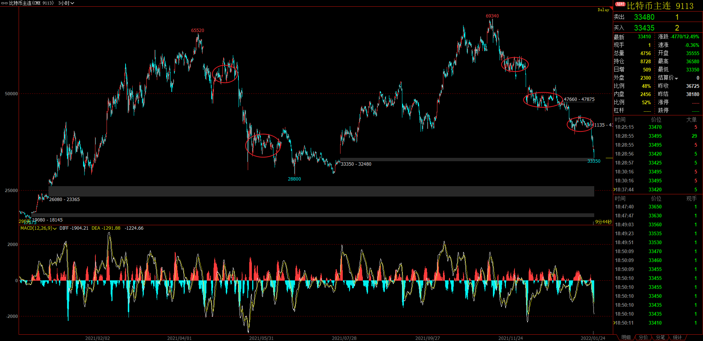The height and width of the screenshot is (341, 703).
Task: Switch to the 明细 tab
Action: click(626, 337)
